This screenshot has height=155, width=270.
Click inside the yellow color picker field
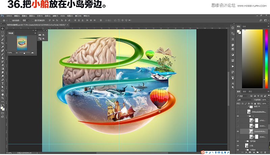point(252,59)
